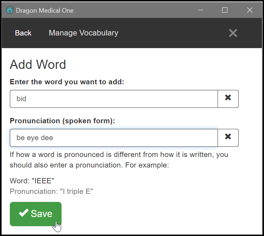Click the 'Add Word' heading
The width and height of the screenshot is (264, 236).
click(38, 64)
